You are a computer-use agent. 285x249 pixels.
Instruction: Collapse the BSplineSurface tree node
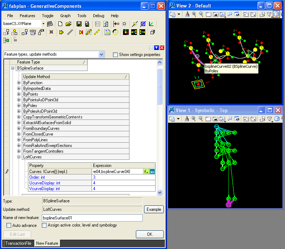pyautogui.click(x=13, y=68)
